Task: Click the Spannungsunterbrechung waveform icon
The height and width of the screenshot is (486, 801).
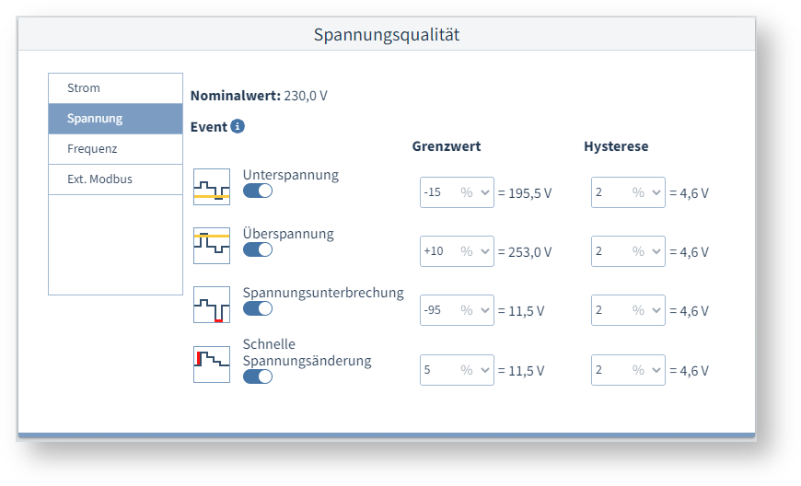Action: tap(212, 305)
